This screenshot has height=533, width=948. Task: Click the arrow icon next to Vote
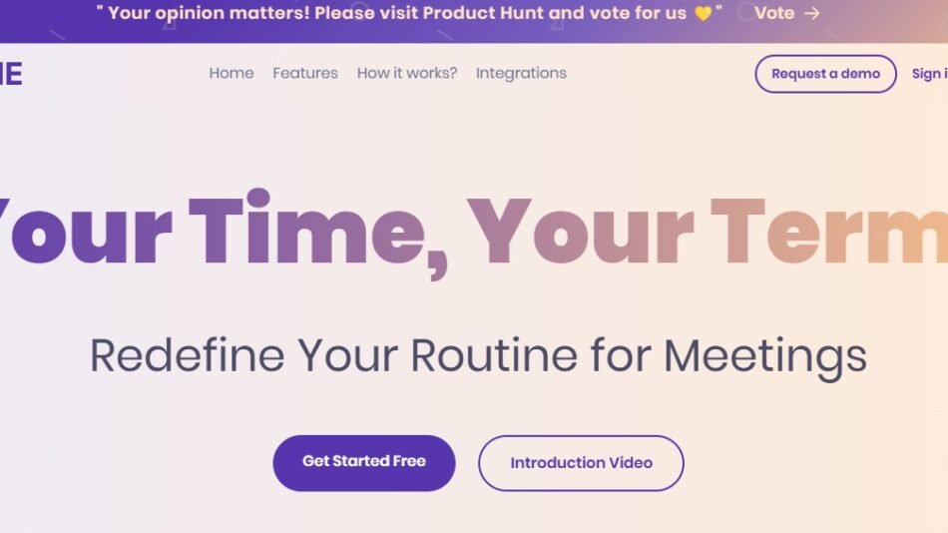[812, 13]
